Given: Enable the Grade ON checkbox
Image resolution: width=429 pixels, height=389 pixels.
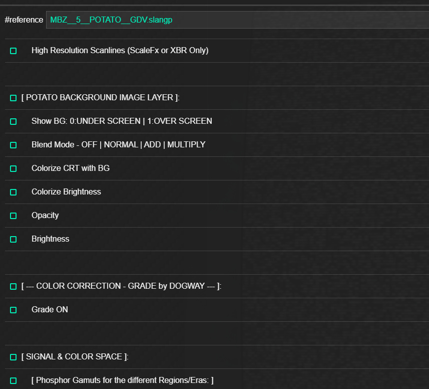Looking at the screenshot, I should tap(14, 310).
